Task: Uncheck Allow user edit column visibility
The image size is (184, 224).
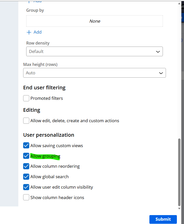Action: click(26, 187)
